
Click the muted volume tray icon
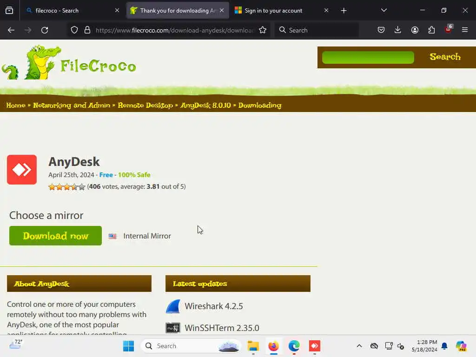pyautogui.click(x=401, y=346)
